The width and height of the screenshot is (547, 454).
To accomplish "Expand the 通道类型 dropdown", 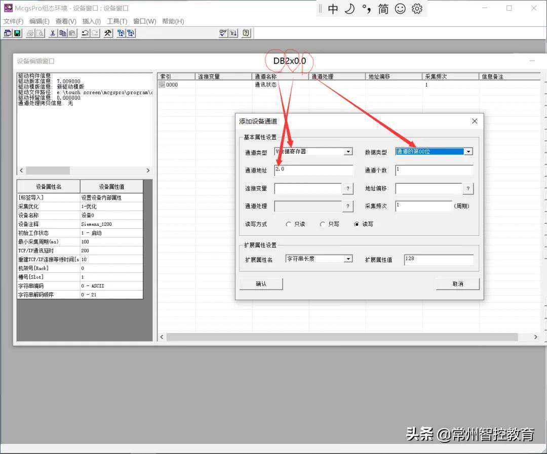I will (348, 151).
